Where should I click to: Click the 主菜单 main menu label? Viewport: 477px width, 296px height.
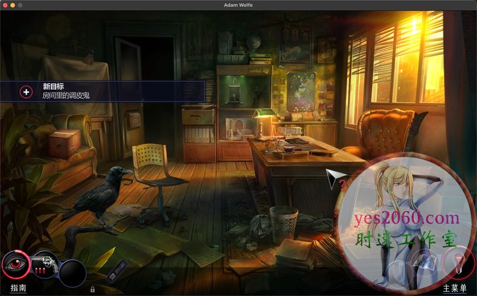tap(455, 288)
